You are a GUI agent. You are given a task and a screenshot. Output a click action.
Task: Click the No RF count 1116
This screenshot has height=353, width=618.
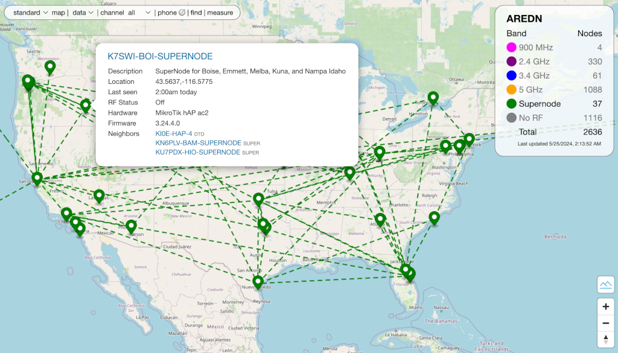click(x=593, y=118)
